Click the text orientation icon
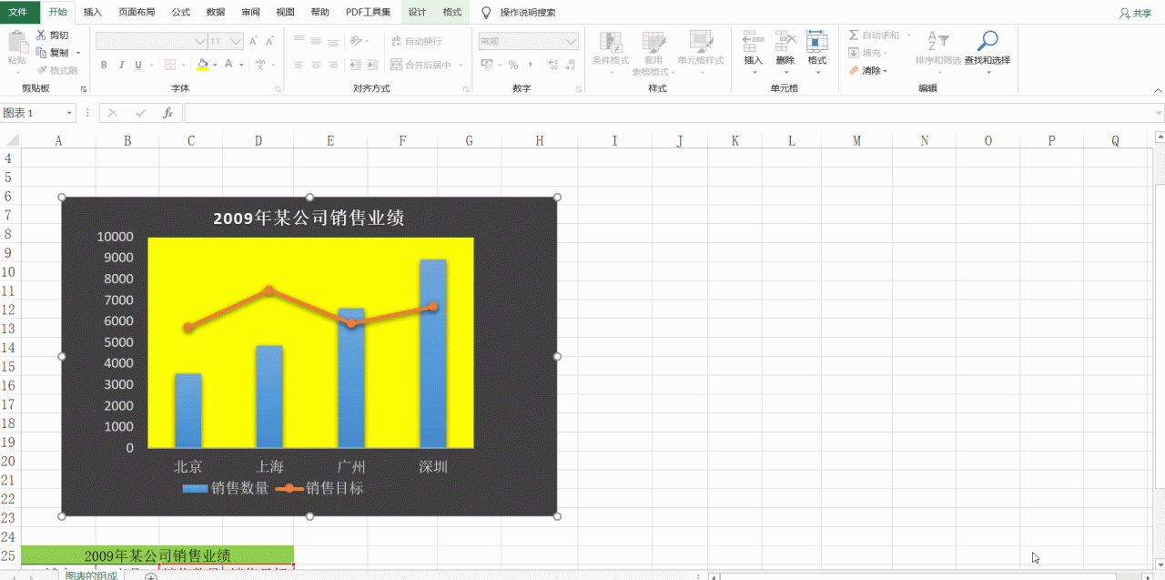Image resolution: width=1165 pixels, height=580 pixels. (x=357, y=41)
